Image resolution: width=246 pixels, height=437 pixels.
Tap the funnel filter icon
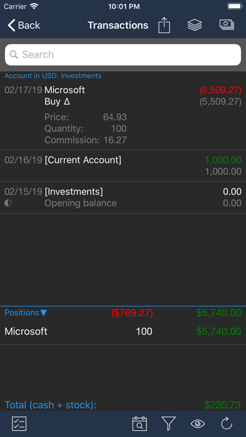[169, 424]
